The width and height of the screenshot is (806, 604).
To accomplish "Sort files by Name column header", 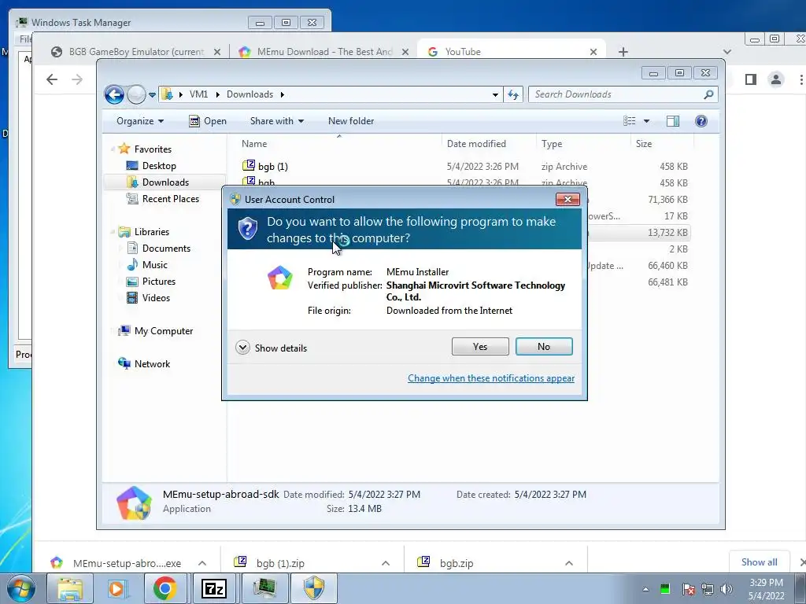I will 338,144.
